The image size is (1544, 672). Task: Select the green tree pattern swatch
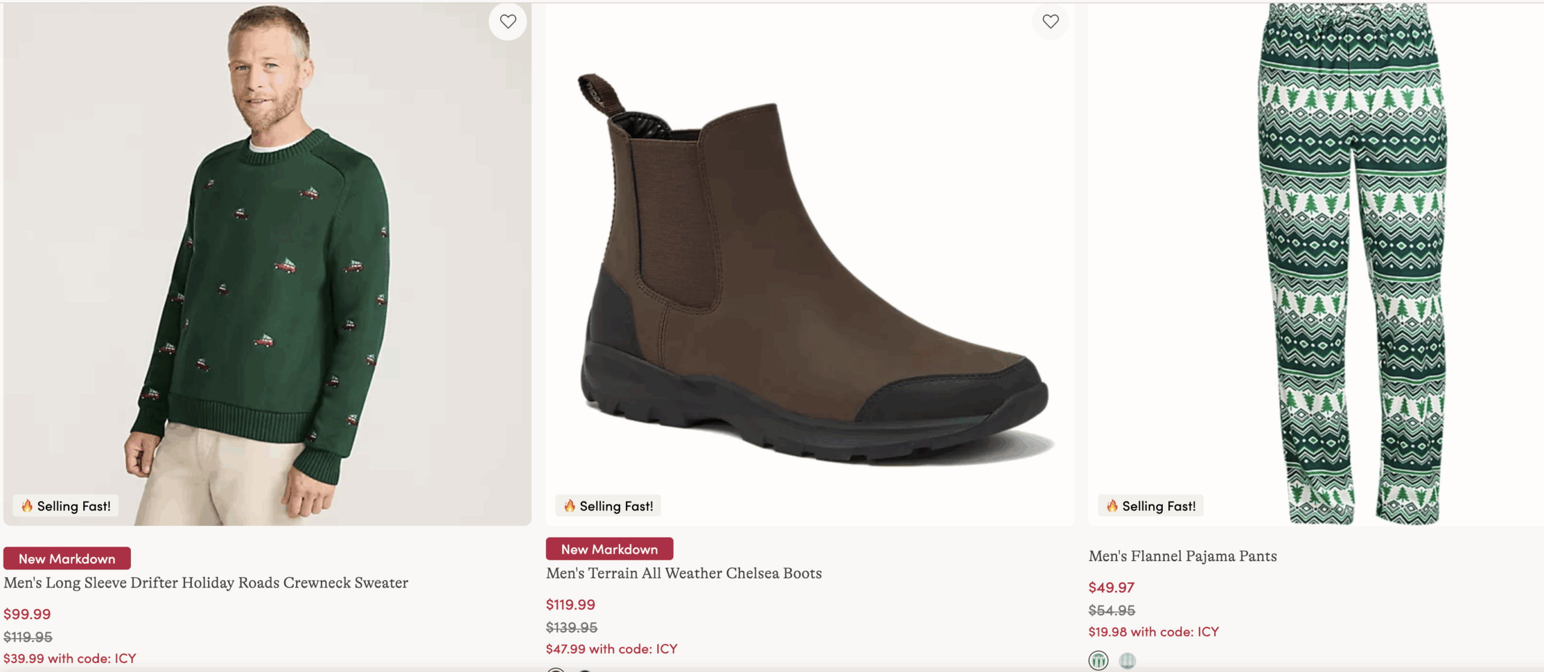coord(1099,661)
